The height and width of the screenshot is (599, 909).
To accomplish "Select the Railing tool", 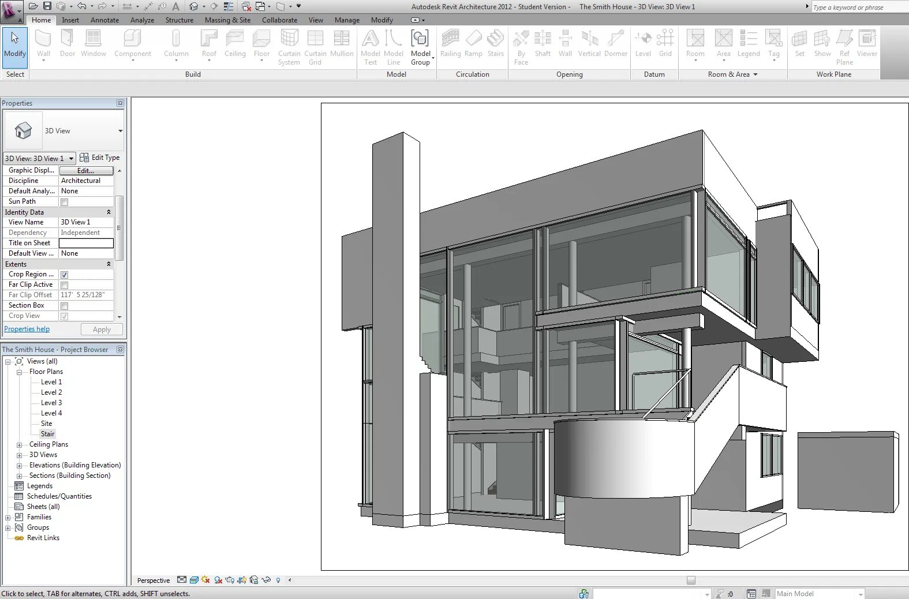I will 450,44.
